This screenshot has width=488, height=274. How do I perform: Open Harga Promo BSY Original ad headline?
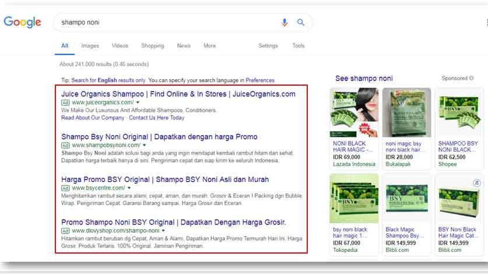[165, 180]
